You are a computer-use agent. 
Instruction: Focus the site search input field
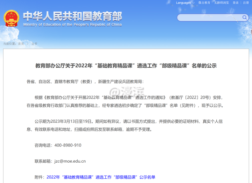click(x=209, y=18)
